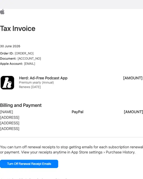Click the PayPal payment method text
This screenshot has height=179, width=143.
78,112
